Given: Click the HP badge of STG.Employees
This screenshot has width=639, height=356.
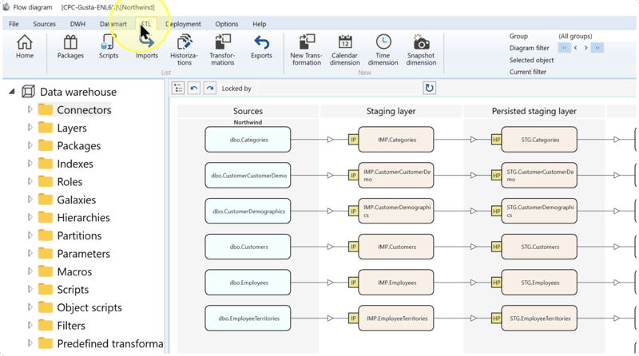Looking at the screenshot, I should click(496, 283).
